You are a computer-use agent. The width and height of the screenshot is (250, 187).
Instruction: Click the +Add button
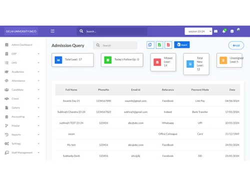click(236, 45)
